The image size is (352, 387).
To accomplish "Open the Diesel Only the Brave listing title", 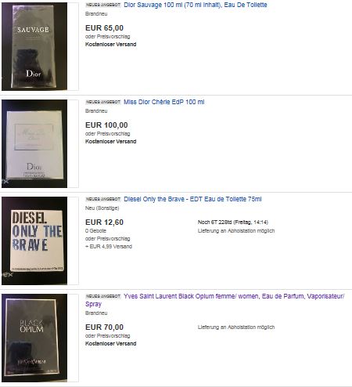I will pyautogui.click(x=192, y=199).
